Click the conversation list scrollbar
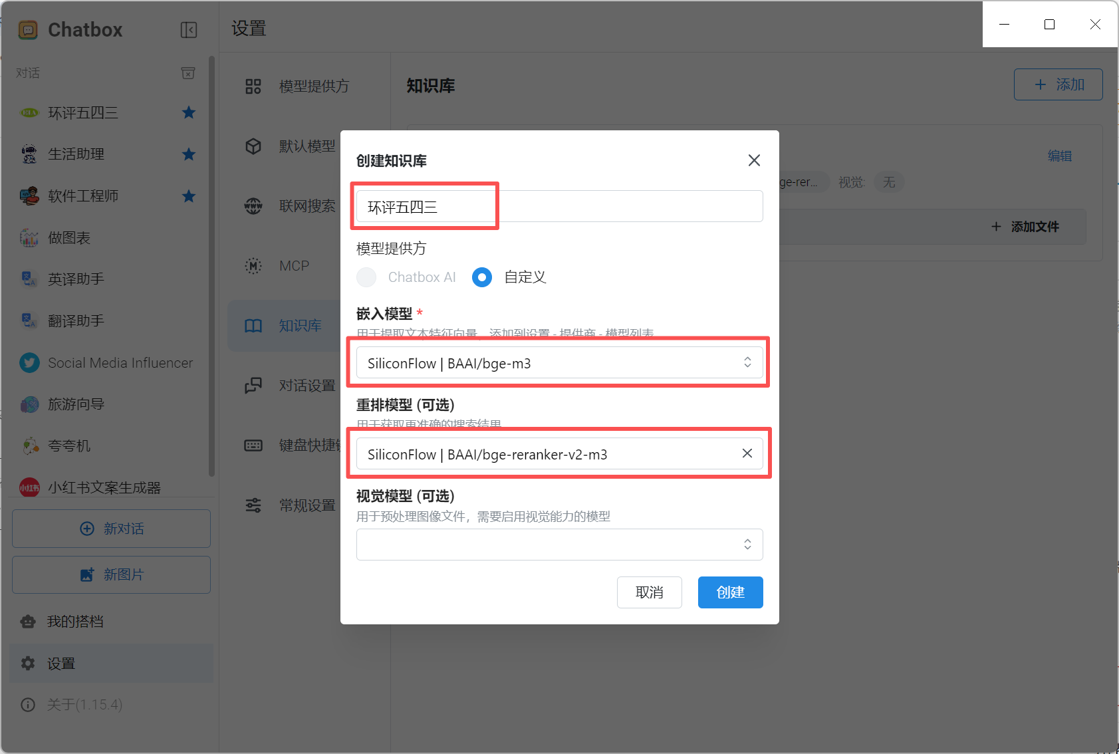The width and height of the screenshot is (1119, 754). coord(211,266)
